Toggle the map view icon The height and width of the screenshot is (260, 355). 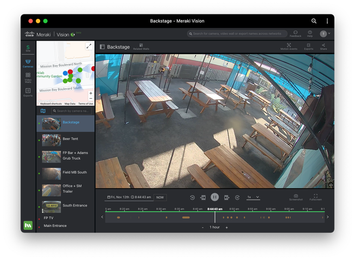click(43, 111)
